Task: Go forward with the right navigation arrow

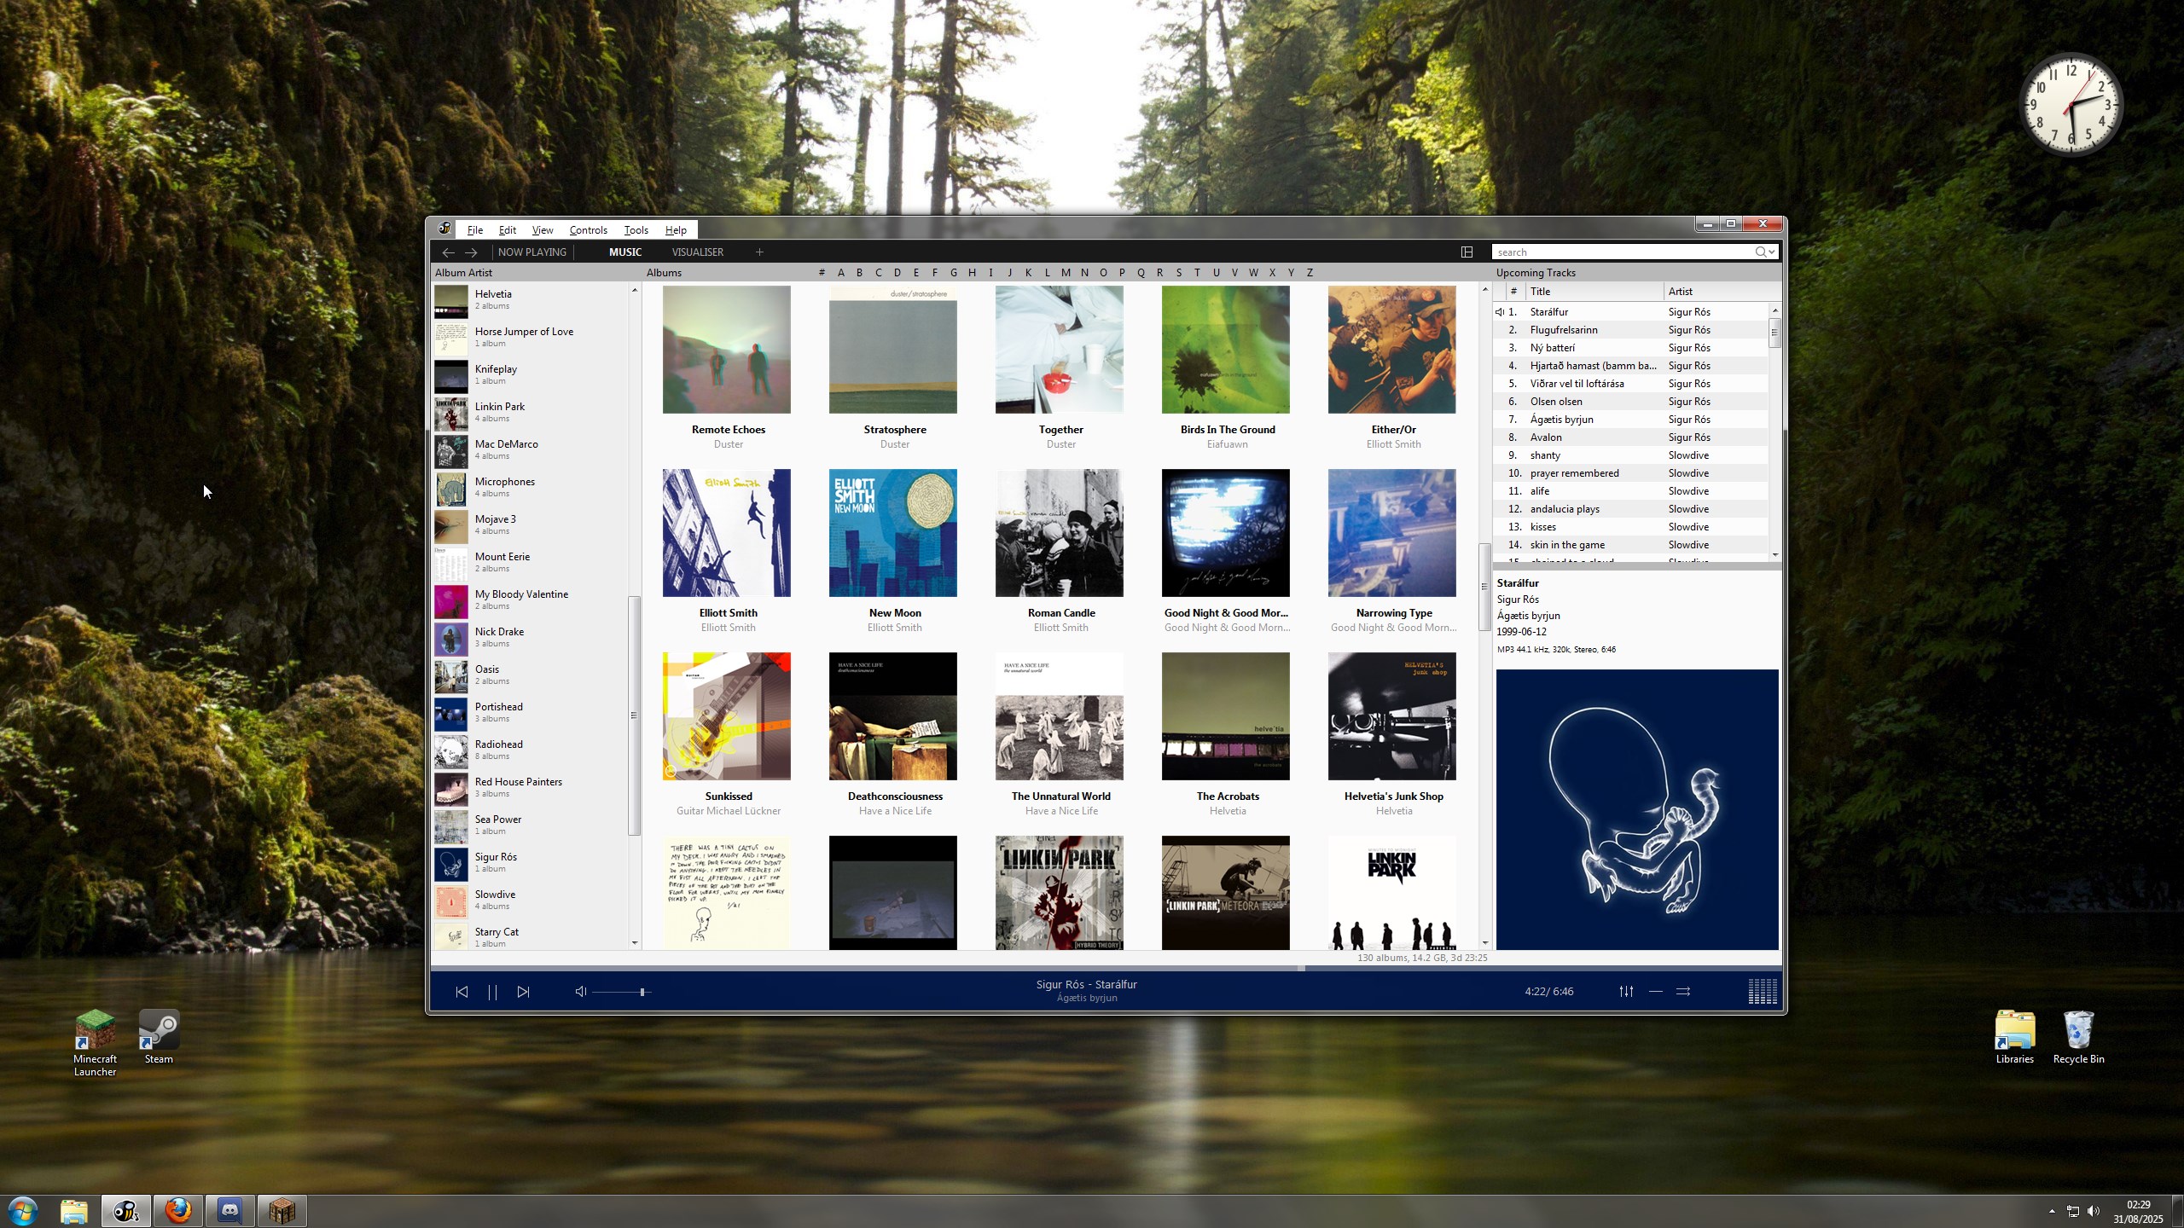Action: 471,252
